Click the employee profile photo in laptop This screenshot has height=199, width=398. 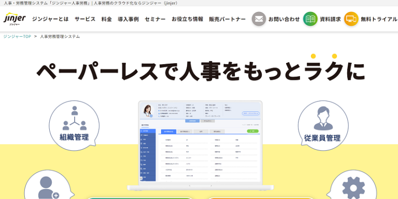[148, 110]
